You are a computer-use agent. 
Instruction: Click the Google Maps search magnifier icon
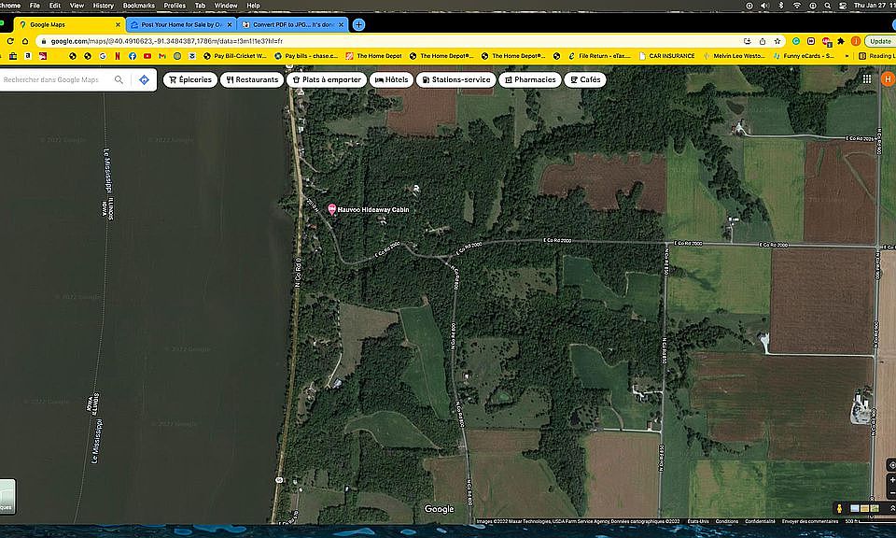pyautogui.click(x=119, y=79)
